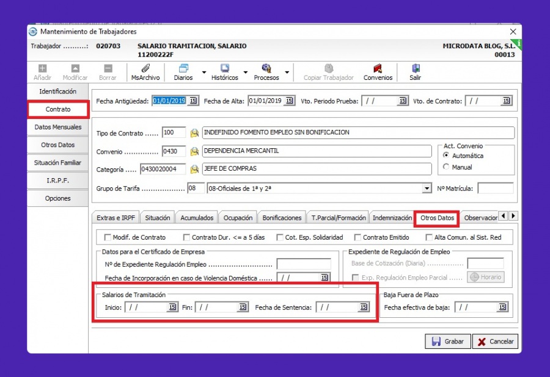This screenshot has width=550, height=377.
Task: Switch to Bonificaciones tab
Action: point(282,218)
